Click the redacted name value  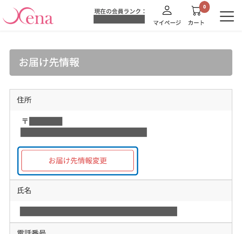98,211
